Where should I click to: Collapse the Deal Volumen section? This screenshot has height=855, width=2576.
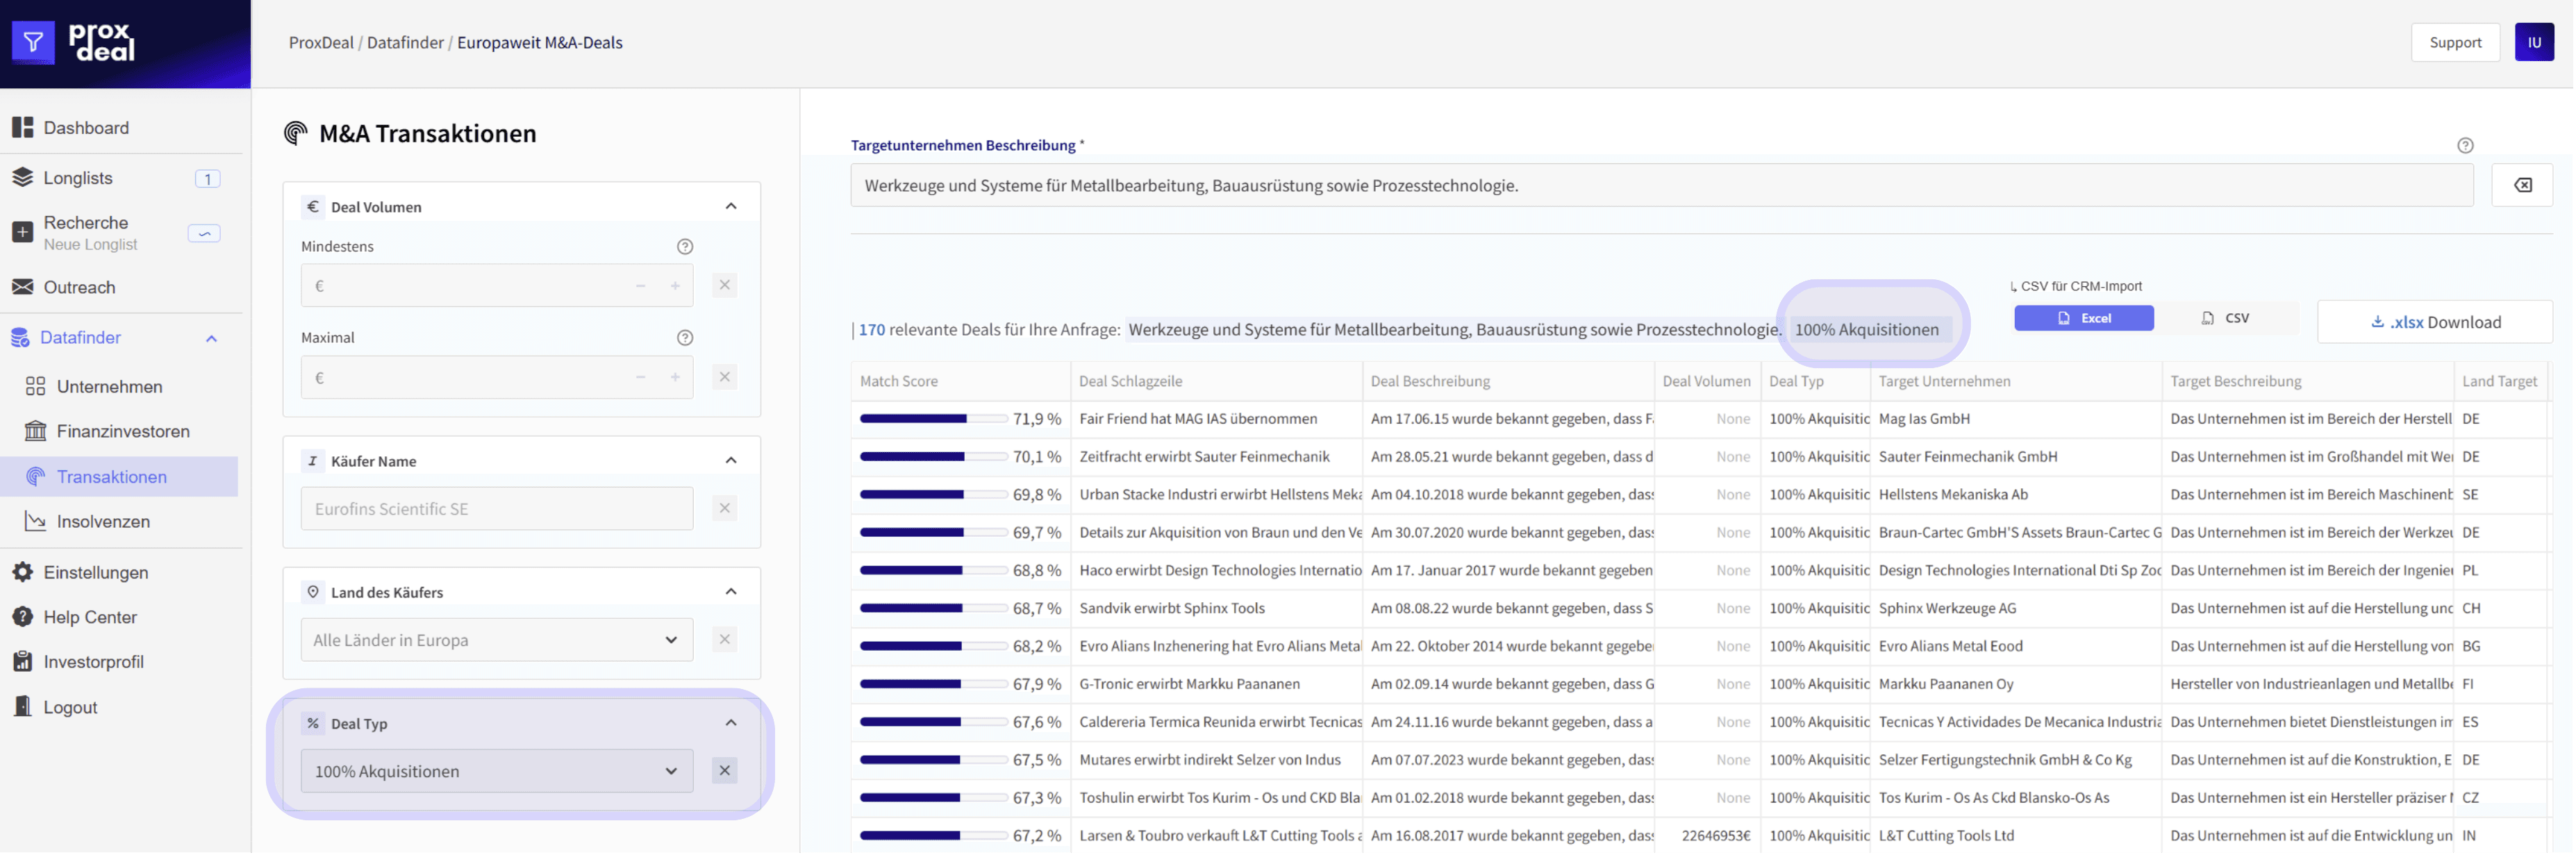(731, 206)
